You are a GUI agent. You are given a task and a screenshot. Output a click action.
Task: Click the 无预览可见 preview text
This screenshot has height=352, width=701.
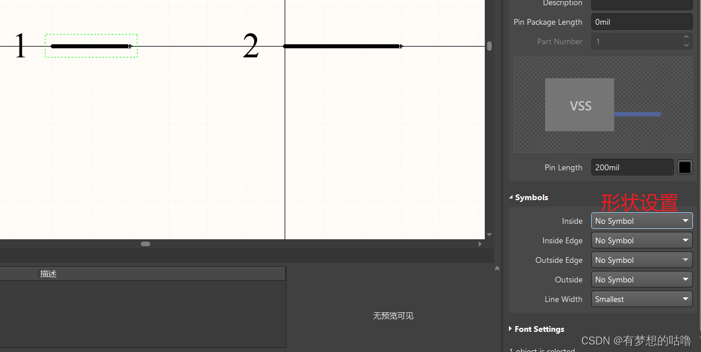pyautogui.click(x=393, y=316)
